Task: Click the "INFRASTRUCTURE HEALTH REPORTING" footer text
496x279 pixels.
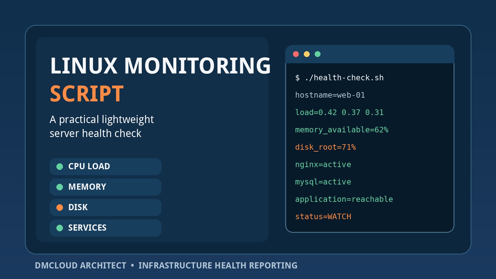Action: (x=218, y=266)
